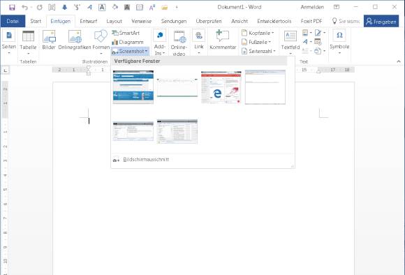Screen dimensions: 405x275
Task: Click the 'Verfügbare Fenster' heading
Action: [x=137, y=61]
